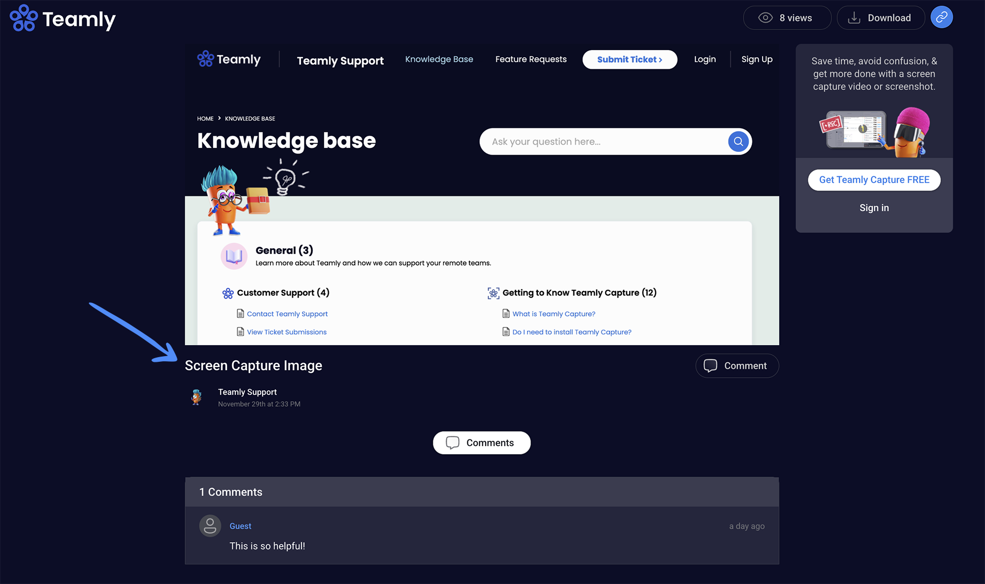
Task: Click Sign in in the sidebar
Action: 874,208
